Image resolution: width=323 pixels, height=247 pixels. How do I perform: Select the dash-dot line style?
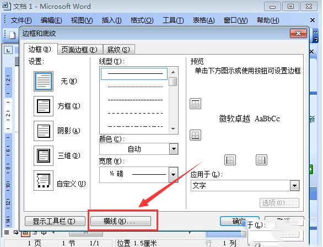pos(136,126)
